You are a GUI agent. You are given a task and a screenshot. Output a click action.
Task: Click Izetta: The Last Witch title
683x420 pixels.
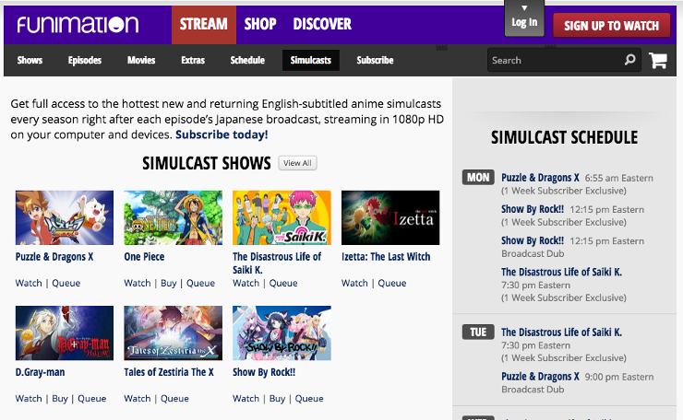tap(386, 257)
